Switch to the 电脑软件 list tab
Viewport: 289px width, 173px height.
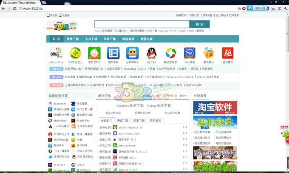[107, 121]
